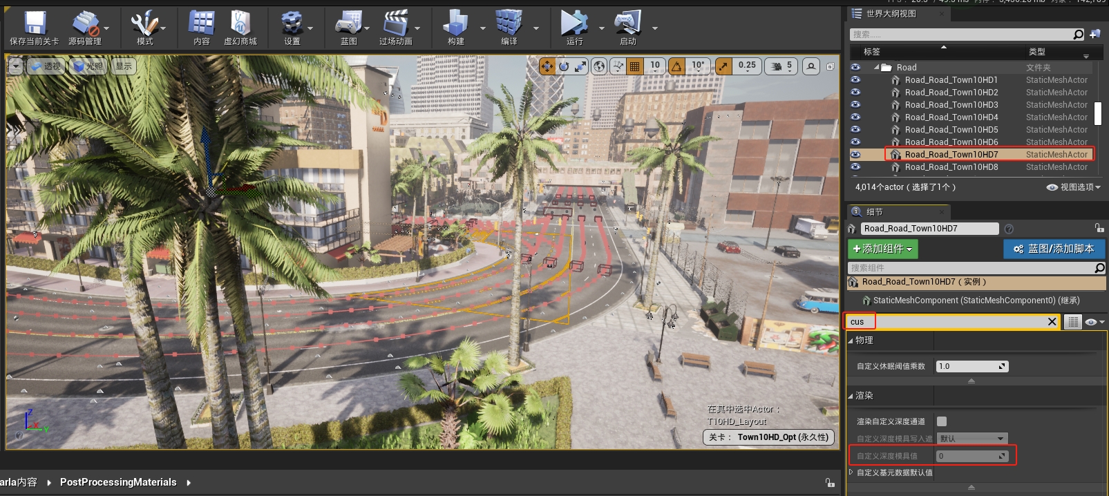Collapse the Road folder in the outliner
Screen dimensions: 1109x496
(877, 68)
